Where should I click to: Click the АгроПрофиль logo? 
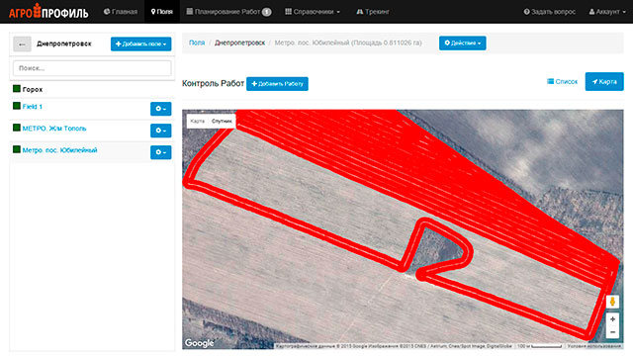[48, 11]
